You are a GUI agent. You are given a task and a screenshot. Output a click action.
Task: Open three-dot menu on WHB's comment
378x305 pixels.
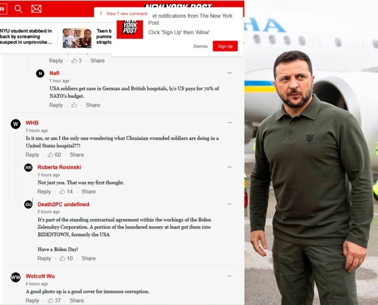coord(229,123)
